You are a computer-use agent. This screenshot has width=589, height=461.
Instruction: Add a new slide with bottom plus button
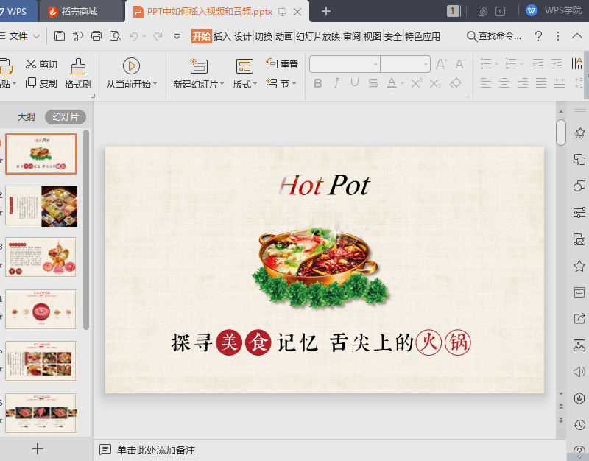pyautogui.click(x=38, y=448)
